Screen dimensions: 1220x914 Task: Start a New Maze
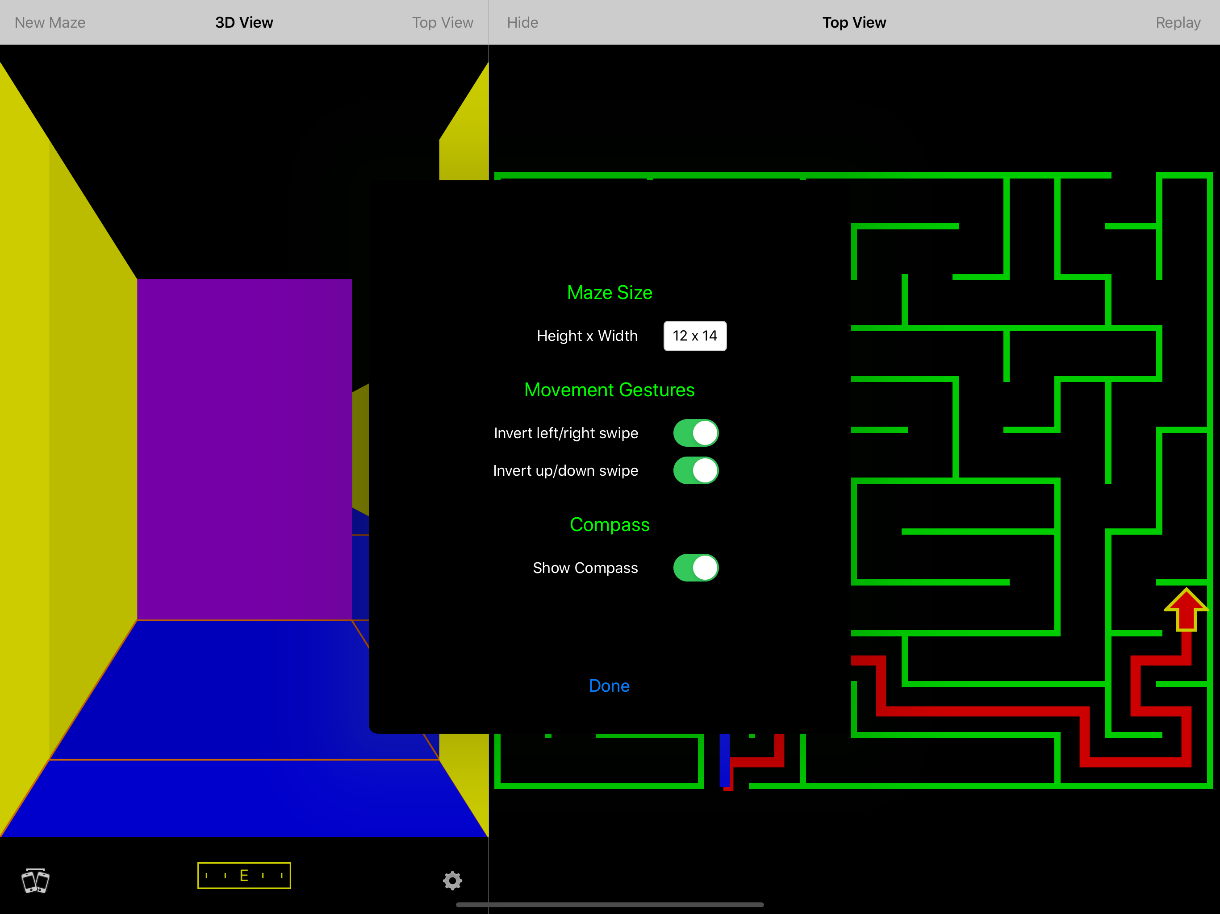(50, 23)
